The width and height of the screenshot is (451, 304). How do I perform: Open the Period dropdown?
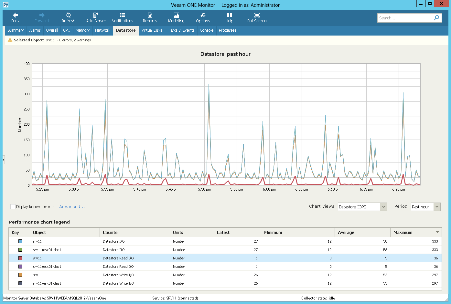(x=425, y=207)
